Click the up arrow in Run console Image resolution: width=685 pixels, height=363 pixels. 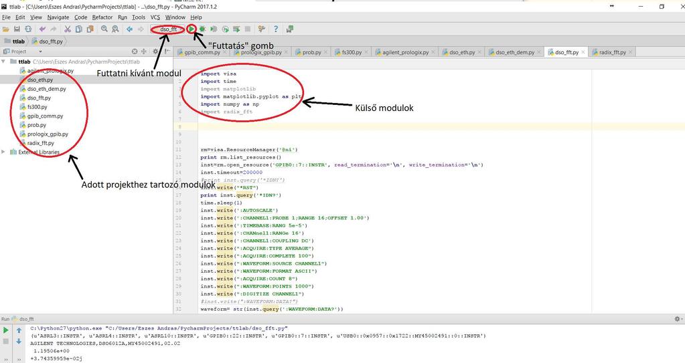point(19,331)
